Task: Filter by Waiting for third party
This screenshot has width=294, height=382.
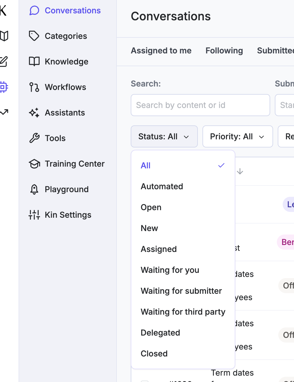Action: coord(183,312)
